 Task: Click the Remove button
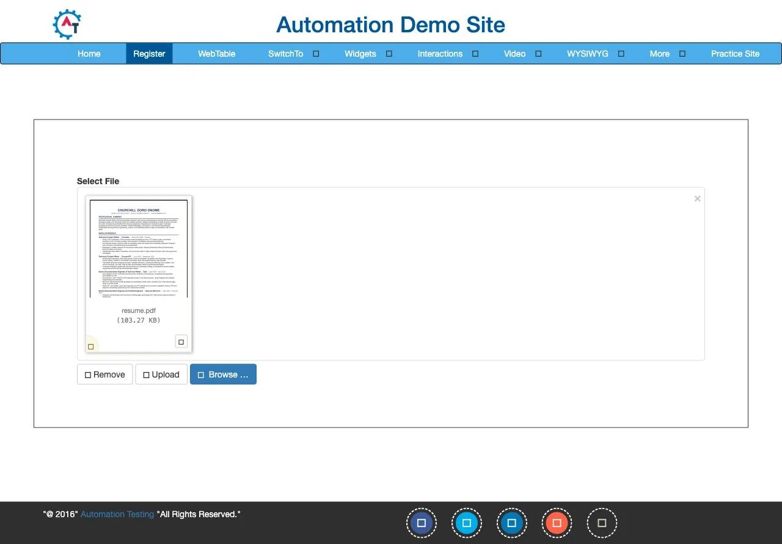pyautogui.click(x=105, y=374)
